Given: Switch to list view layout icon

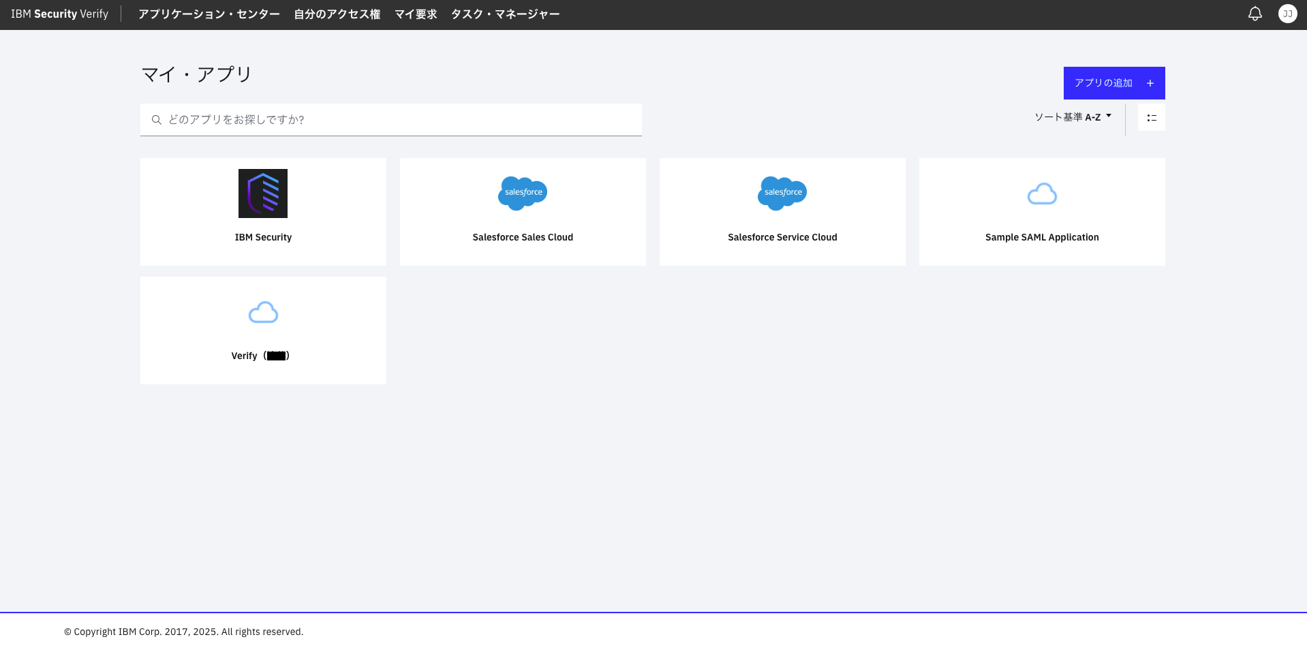Looking at the screenshot, I should click(1152, 118).
